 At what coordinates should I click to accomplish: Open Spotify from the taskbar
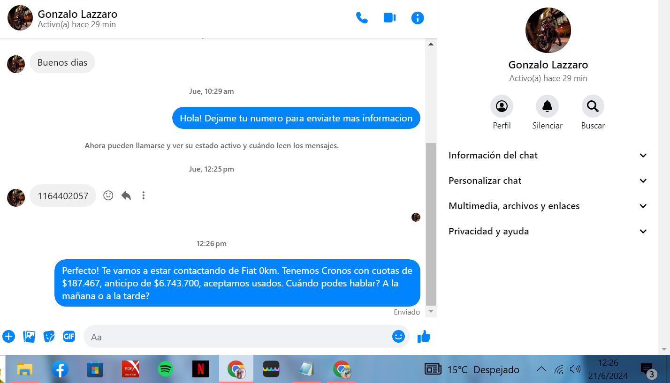pyautogui.click(x=165, y=369)
